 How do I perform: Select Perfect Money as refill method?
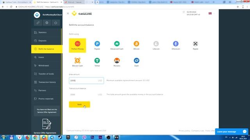(77, 45)
